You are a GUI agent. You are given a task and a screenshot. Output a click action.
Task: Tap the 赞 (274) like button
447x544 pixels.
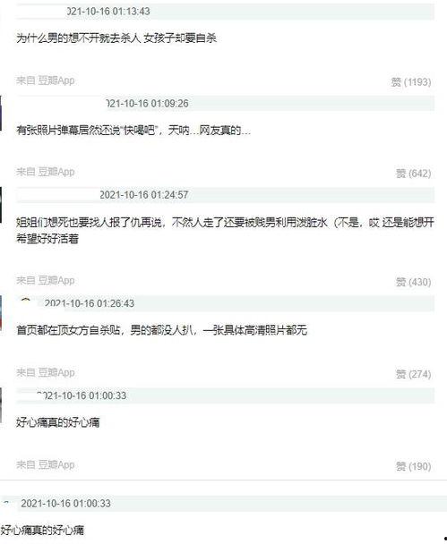413,374
